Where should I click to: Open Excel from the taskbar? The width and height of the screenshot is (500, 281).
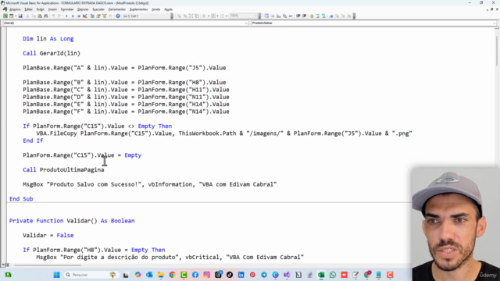(x=321, y=275)
